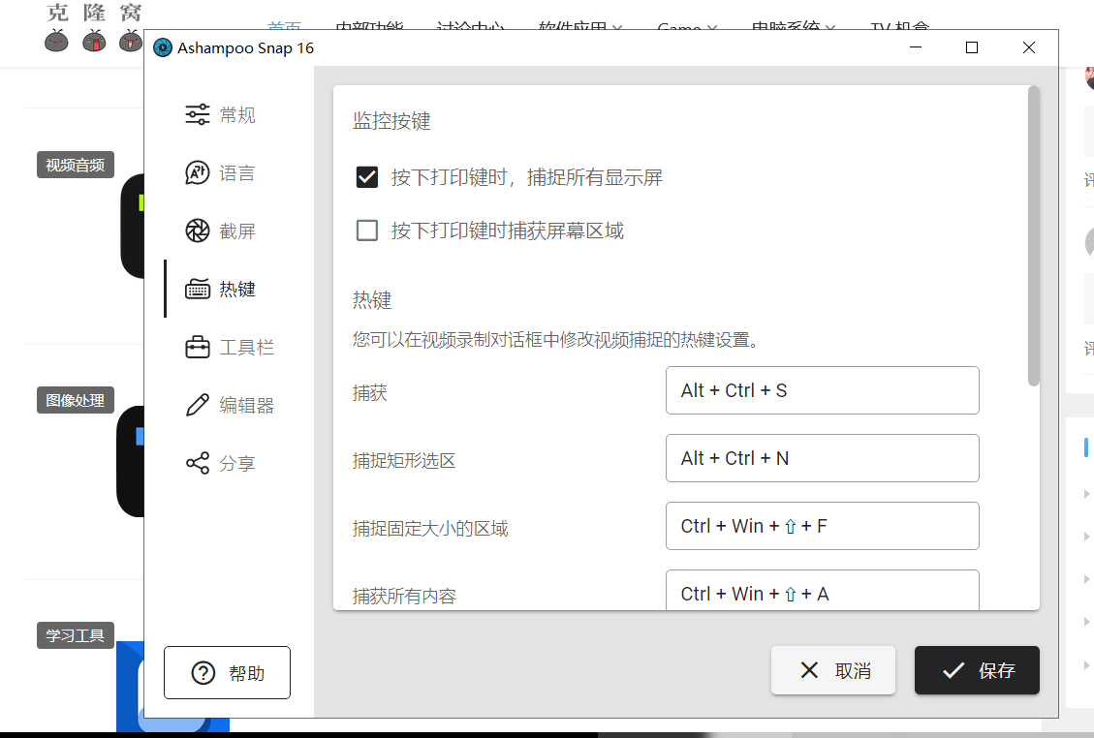Click the 保存 save button
The height and width of the screenshot is (738, 1094).
[x=977, y=670]
